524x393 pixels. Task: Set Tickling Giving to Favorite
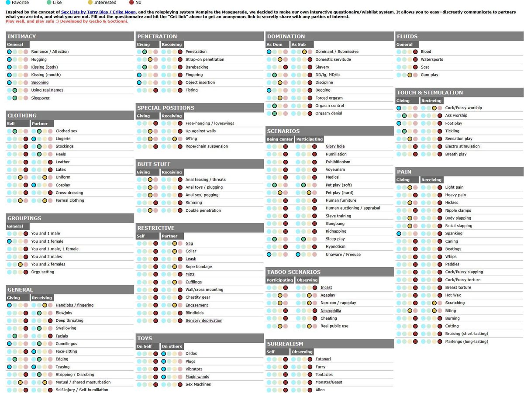pos(399,131)
